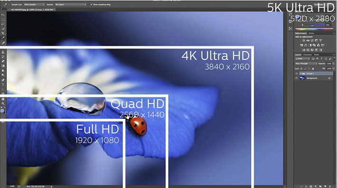337x188 pixels.
Task: Select the Clone Stamp tool
Action: (x=3, y=52)
